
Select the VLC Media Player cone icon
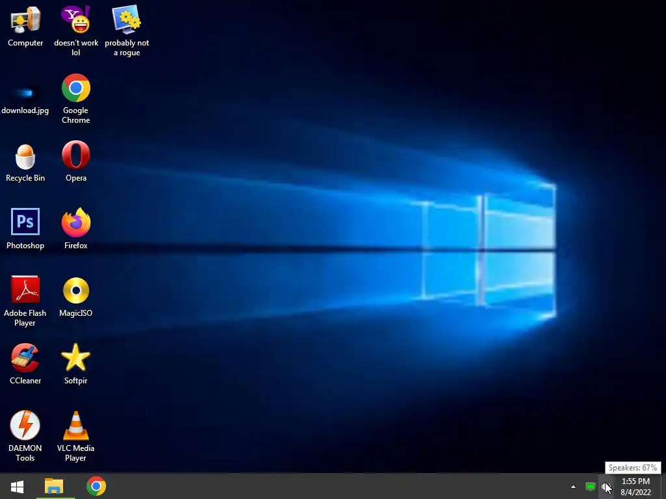coord(75,425)
